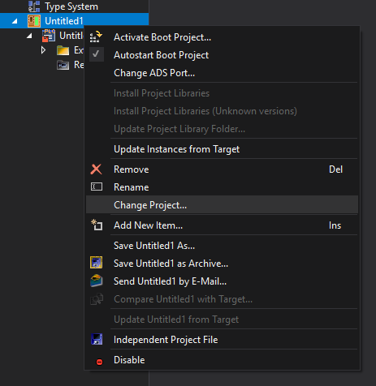
Task: Click the Activate Boot Project icon
Action: pos(96,37)
